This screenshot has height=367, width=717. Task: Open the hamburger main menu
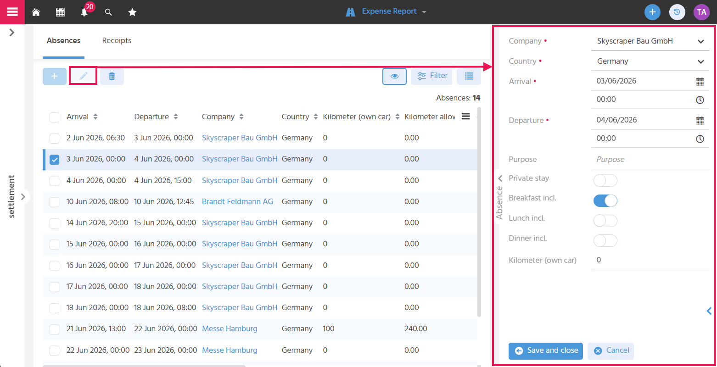[x=12, y=12]
